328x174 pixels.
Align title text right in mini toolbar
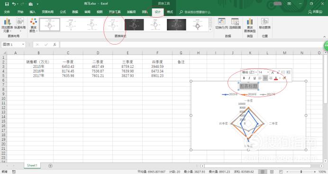point(271,78)
